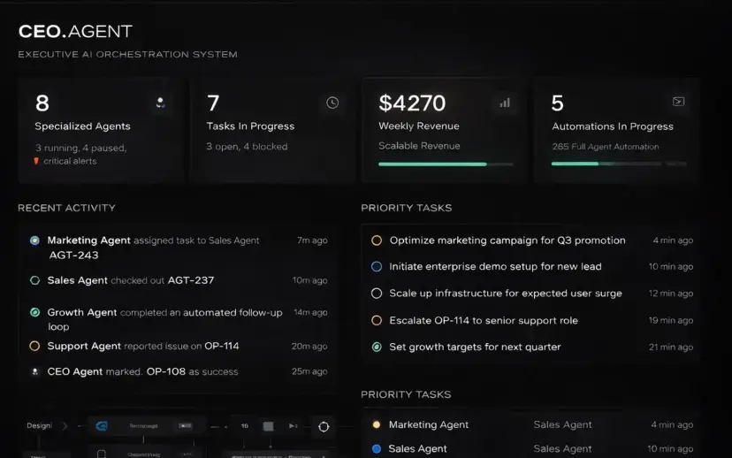Screen dimensions: 732x458
Task: Click Escalate OP-114 to senior support role text
Action: [484, 320]
